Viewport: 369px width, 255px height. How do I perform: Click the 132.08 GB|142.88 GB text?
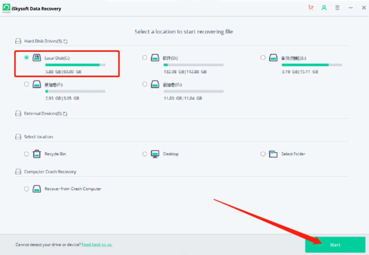185,72
